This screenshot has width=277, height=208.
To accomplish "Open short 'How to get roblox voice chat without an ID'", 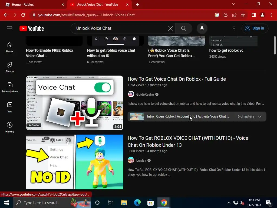I will click(x=111, y=53).
